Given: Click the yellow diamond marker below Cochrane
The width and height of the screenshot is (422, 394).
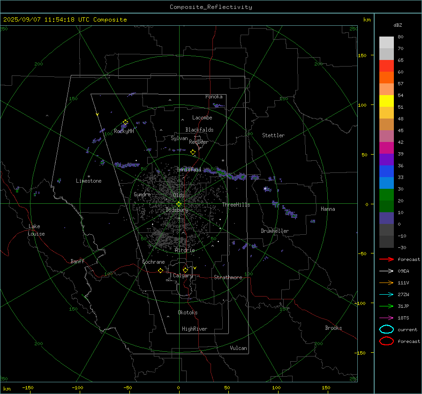Looking at the screenshot, I should (x=161, y=270).
